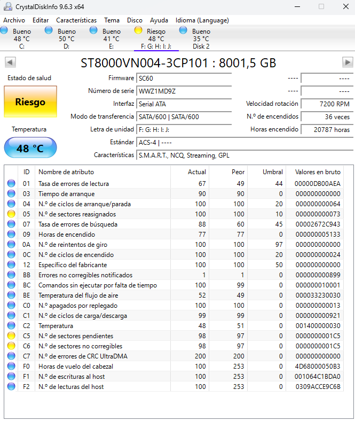Click the Firmware field showing SC60

coord(184,79)
